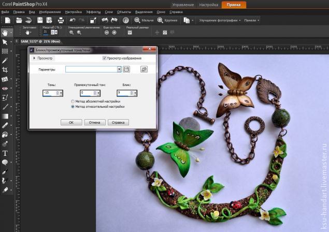Click the actual size (Реальный размер) icon

click(x=130, y=33)
